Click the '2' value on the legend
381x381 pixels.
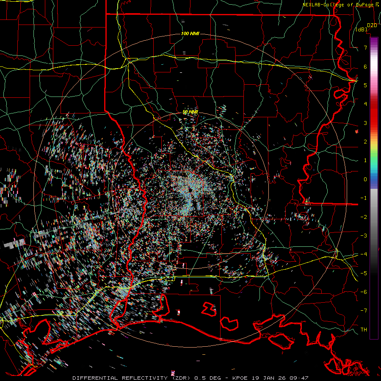pyautogui.click(x=365, y=142)
